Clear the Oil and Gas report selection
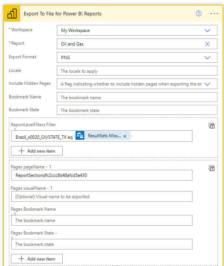The height and width of the screenshot is (266, 224). click(207, 44)
